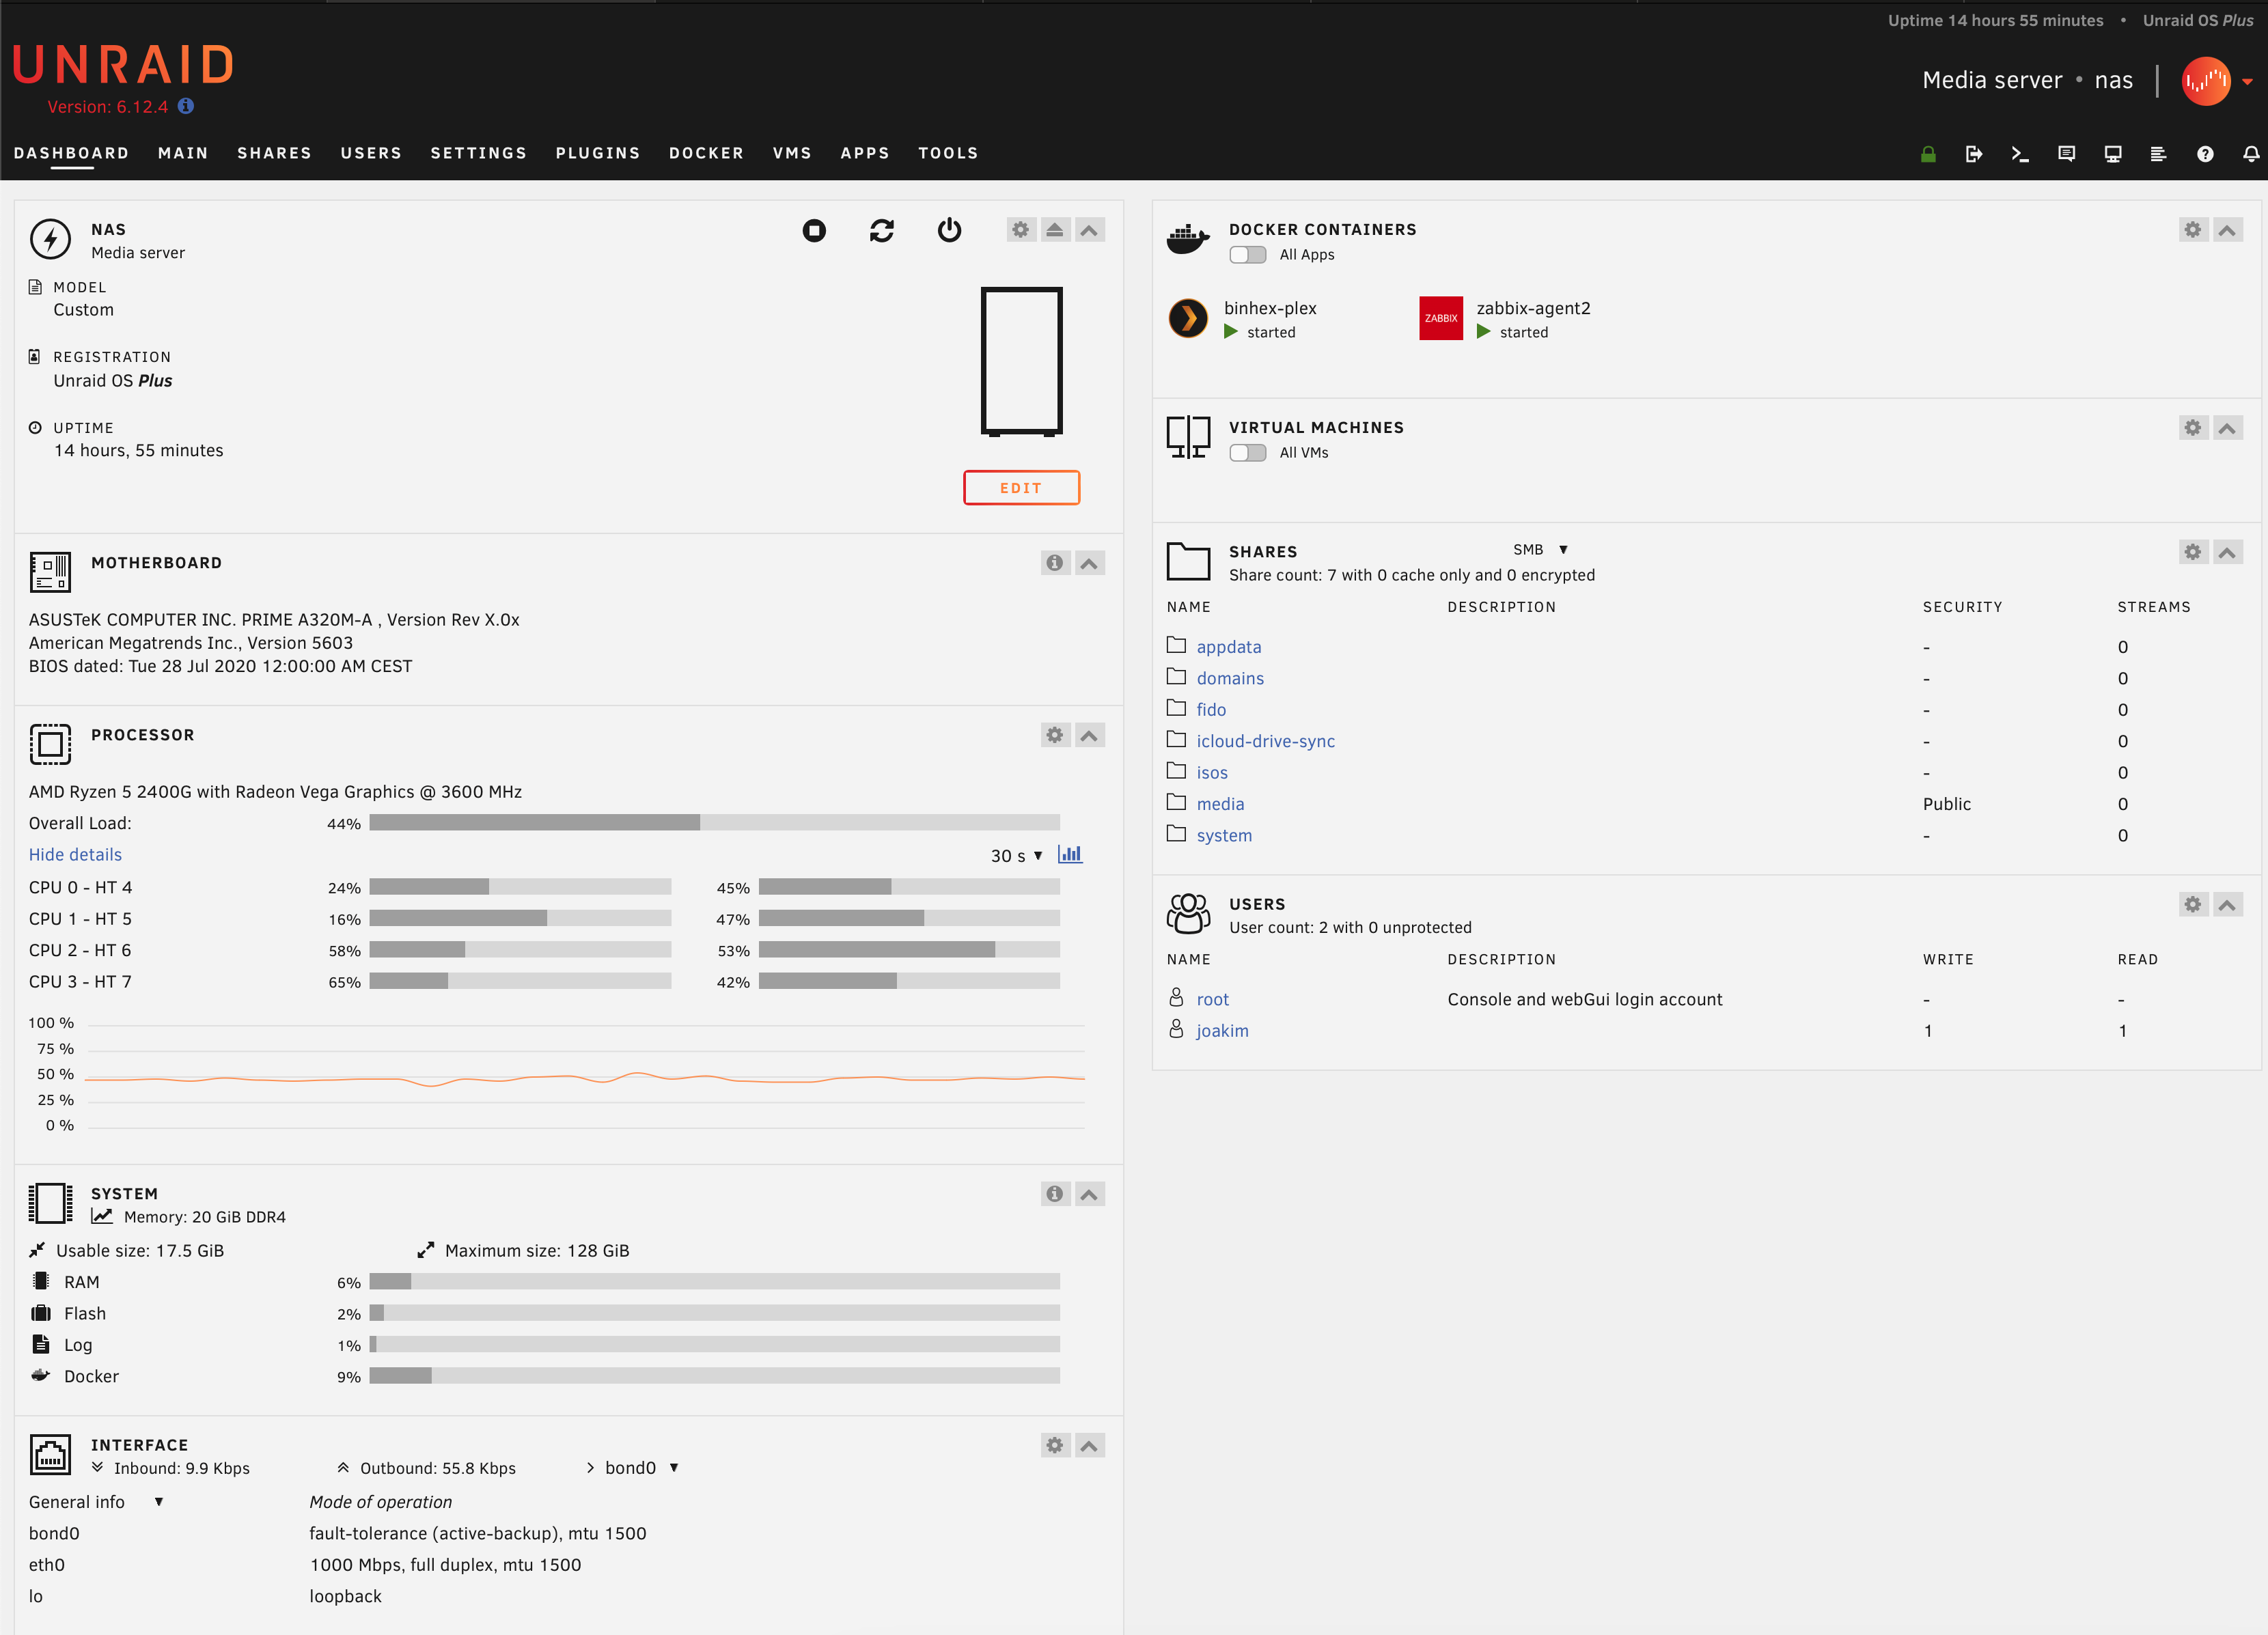Click the UNRAID logo
Viewport: 2268px width, 1635px height.
tap(123, 65)
